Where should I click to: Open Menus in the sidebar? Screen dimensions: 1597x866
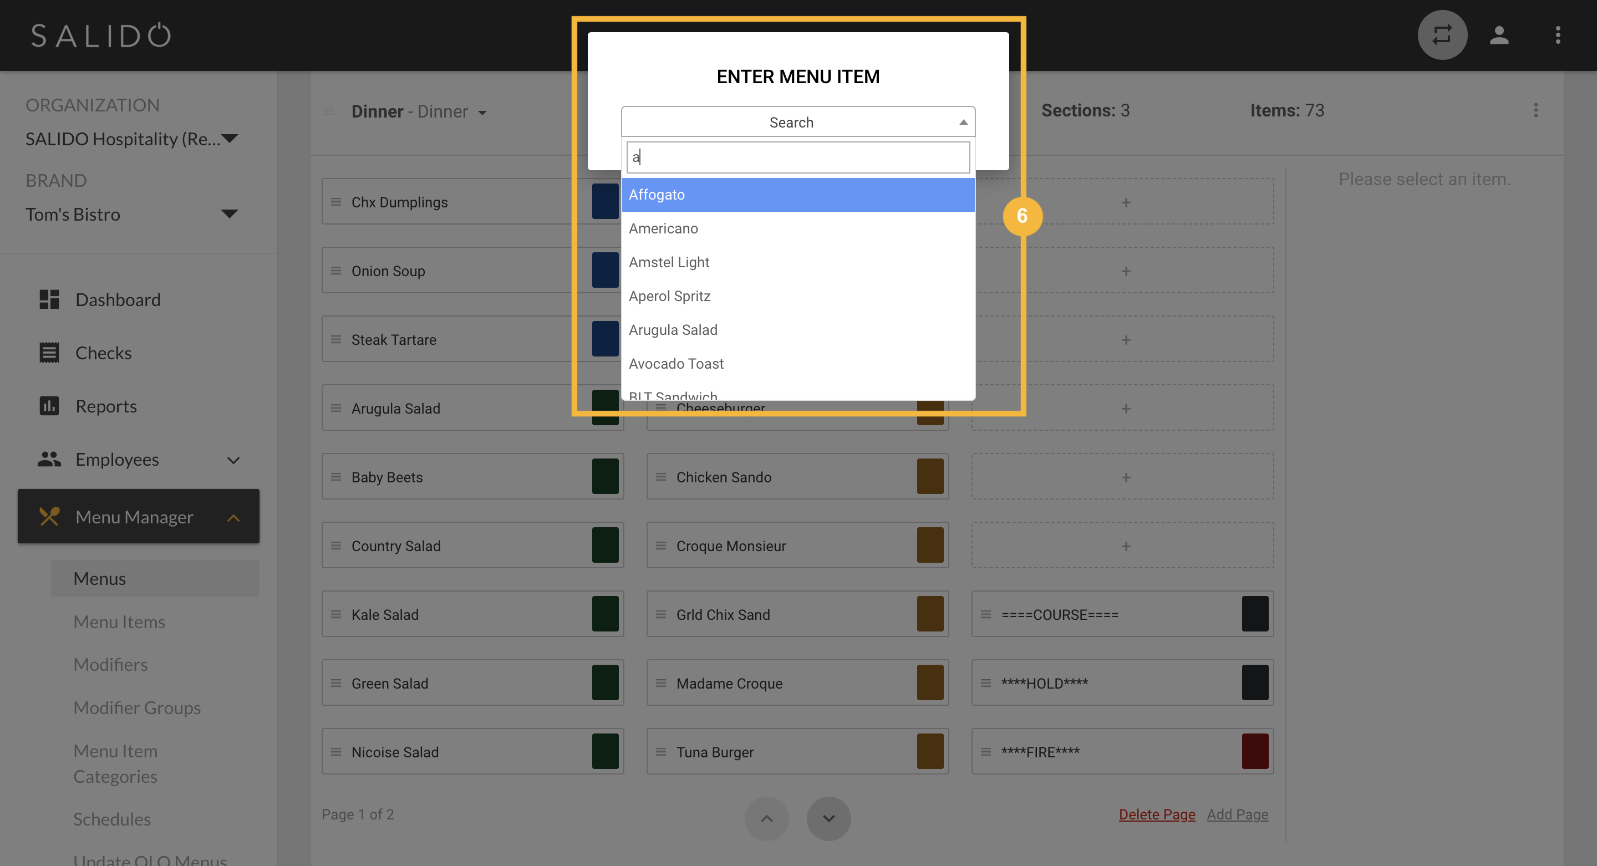point(155,578)
